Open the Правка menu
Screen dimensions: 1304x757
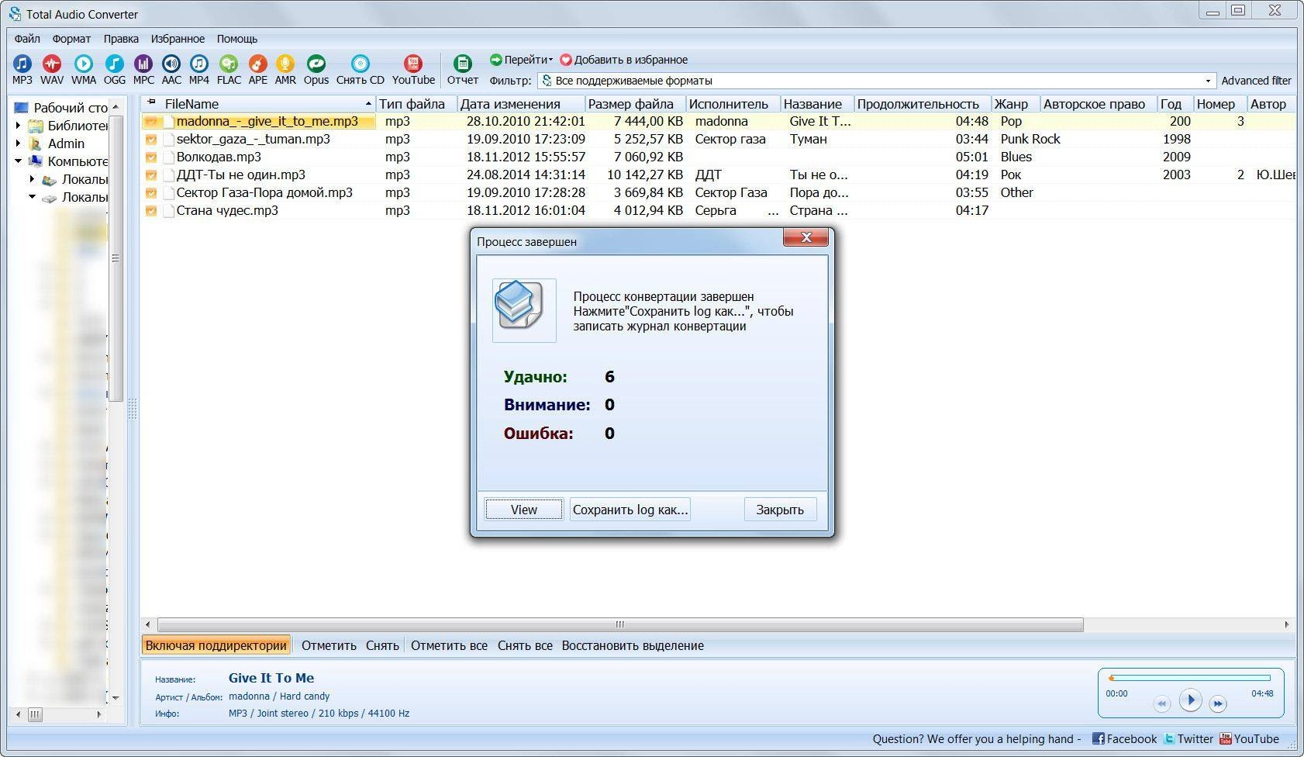tap(121, 39)
